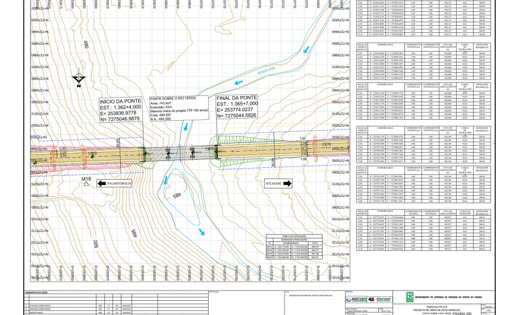The image size is (519, 315).
Task: Click the NÚCLEO company logo
Action: point(356,300)
